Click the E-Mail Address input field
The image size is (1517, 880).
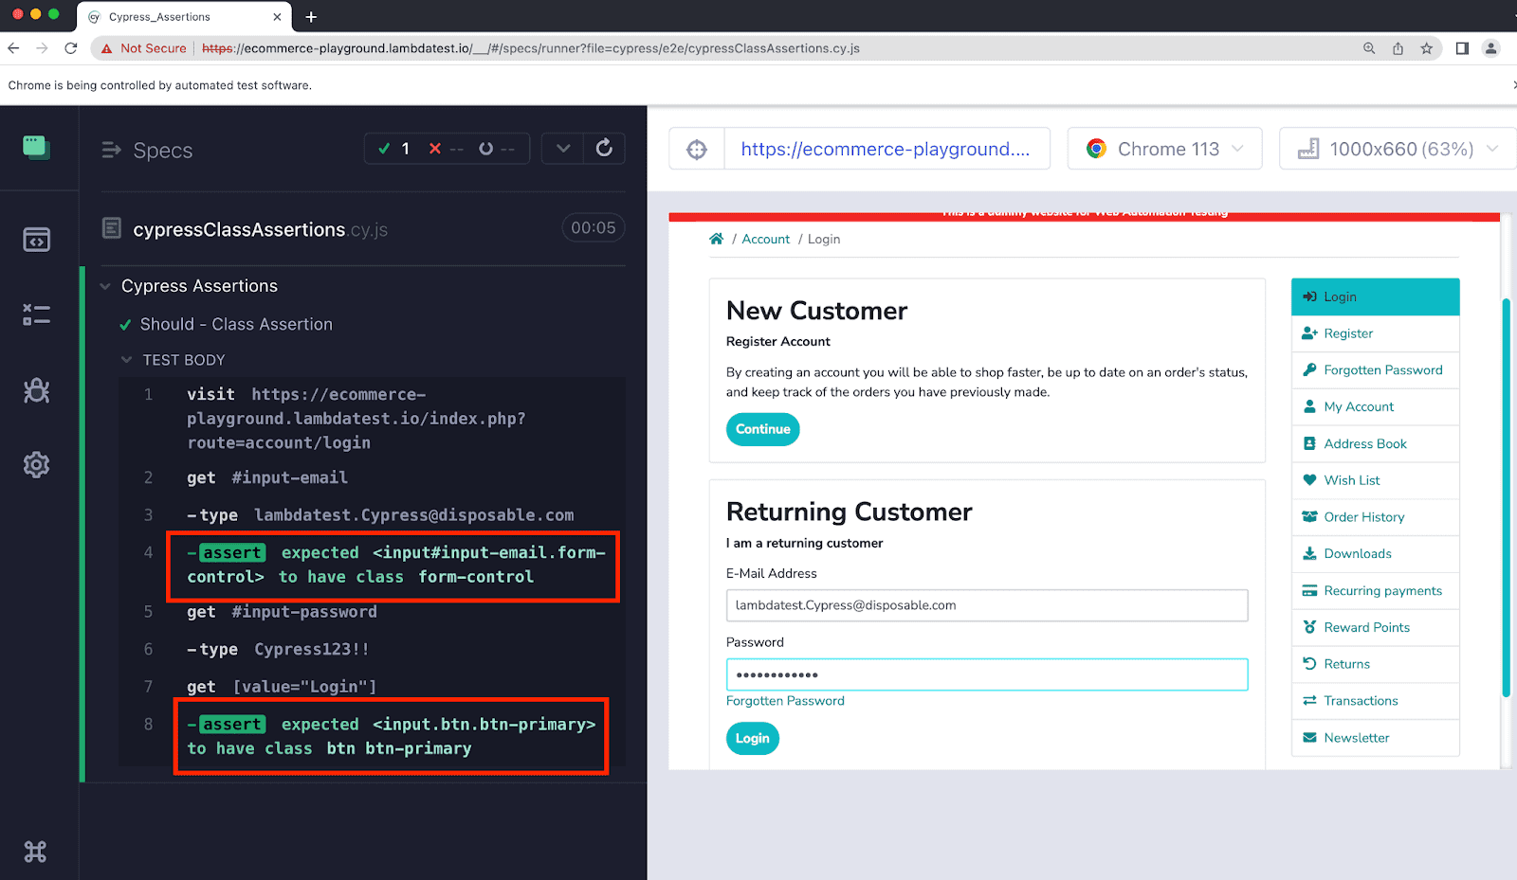click(x=986, y=605)
